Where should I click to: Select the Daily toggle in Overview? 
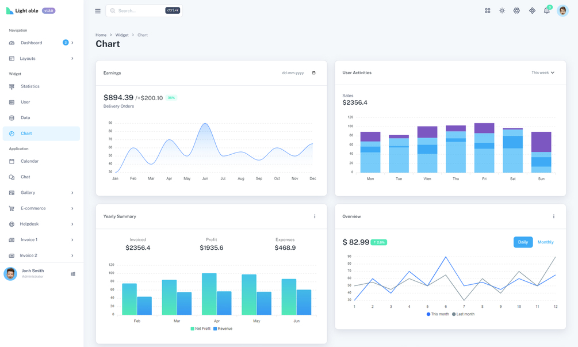pyautogui.click(x=523, y=242)
